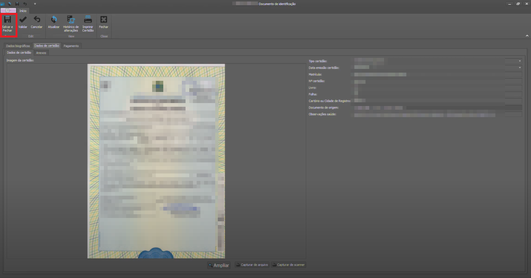This screenshot has height=278, width=531.
Task: Click the Matrícula input field
Action: coord(437,75)
